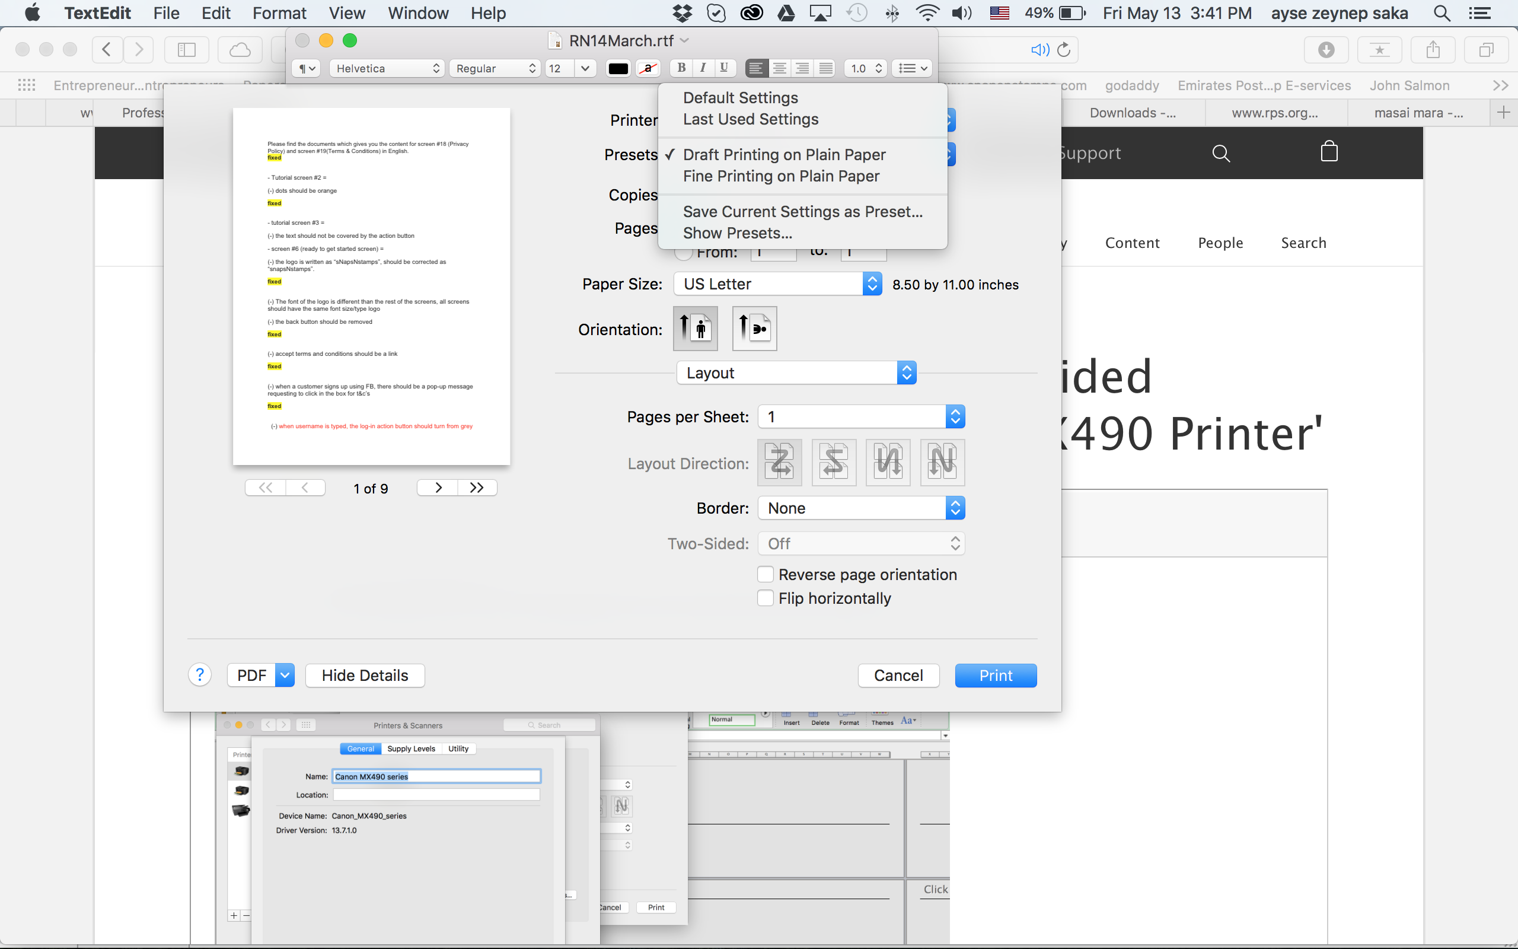Select landscape orientation icon

pyautogui.click(x=754, y=328)
